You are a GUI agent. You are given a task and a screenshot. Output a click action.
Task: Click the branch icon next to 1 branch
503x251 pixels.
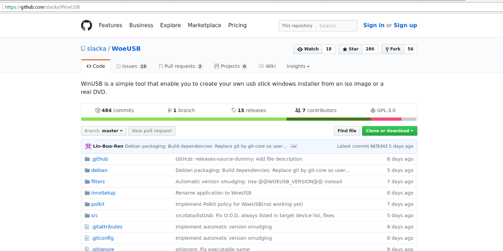pos(170,110)
